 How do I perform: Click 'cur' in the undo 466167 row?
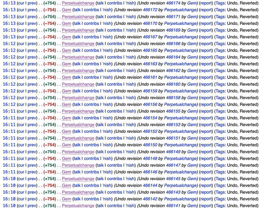pos(21,37)
